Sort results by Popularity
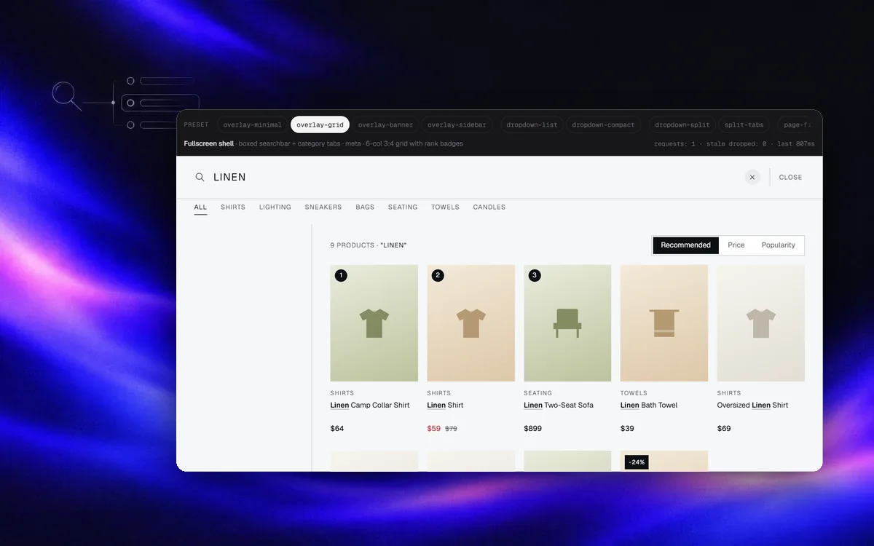This screenshot has width=874, height=546. coord(779,245)
